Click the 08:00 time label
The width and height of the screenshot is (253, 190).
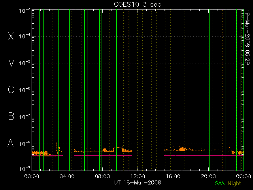(x=102, y=176)
